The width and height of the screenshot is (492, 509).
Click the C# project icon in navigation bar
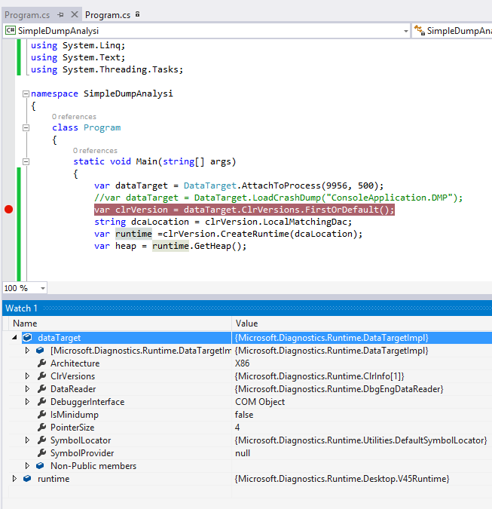(x=11, y=30)
